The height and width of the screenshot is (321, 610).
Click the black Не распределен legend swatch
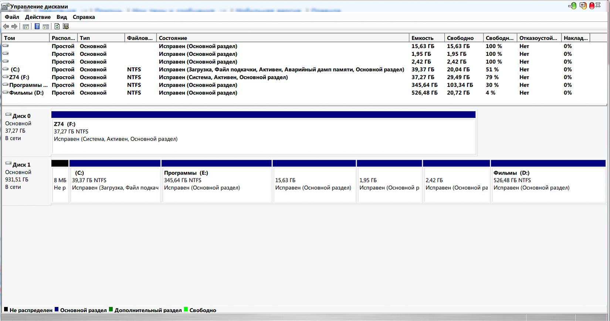6,310
